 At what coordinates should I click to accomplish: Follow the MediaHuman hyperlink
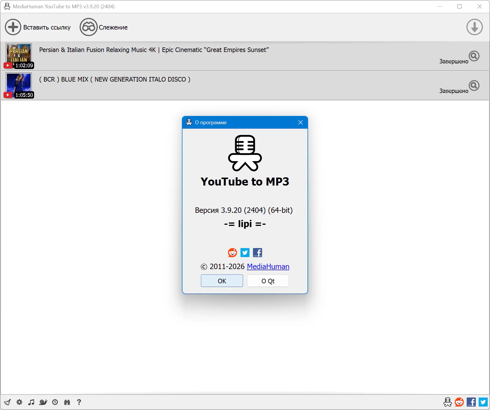click(x=268, y=267)
